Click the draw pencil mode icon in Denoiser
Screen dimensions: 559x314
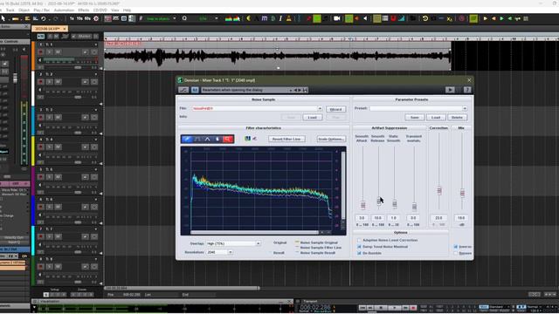tap(187, 139)
